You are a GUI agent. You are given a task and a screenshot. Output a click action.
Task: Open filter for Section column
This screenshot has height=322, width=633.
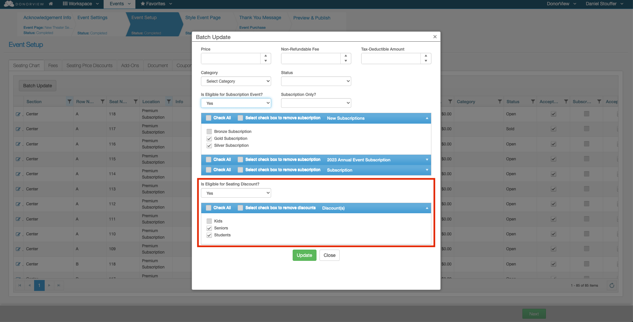69,101
